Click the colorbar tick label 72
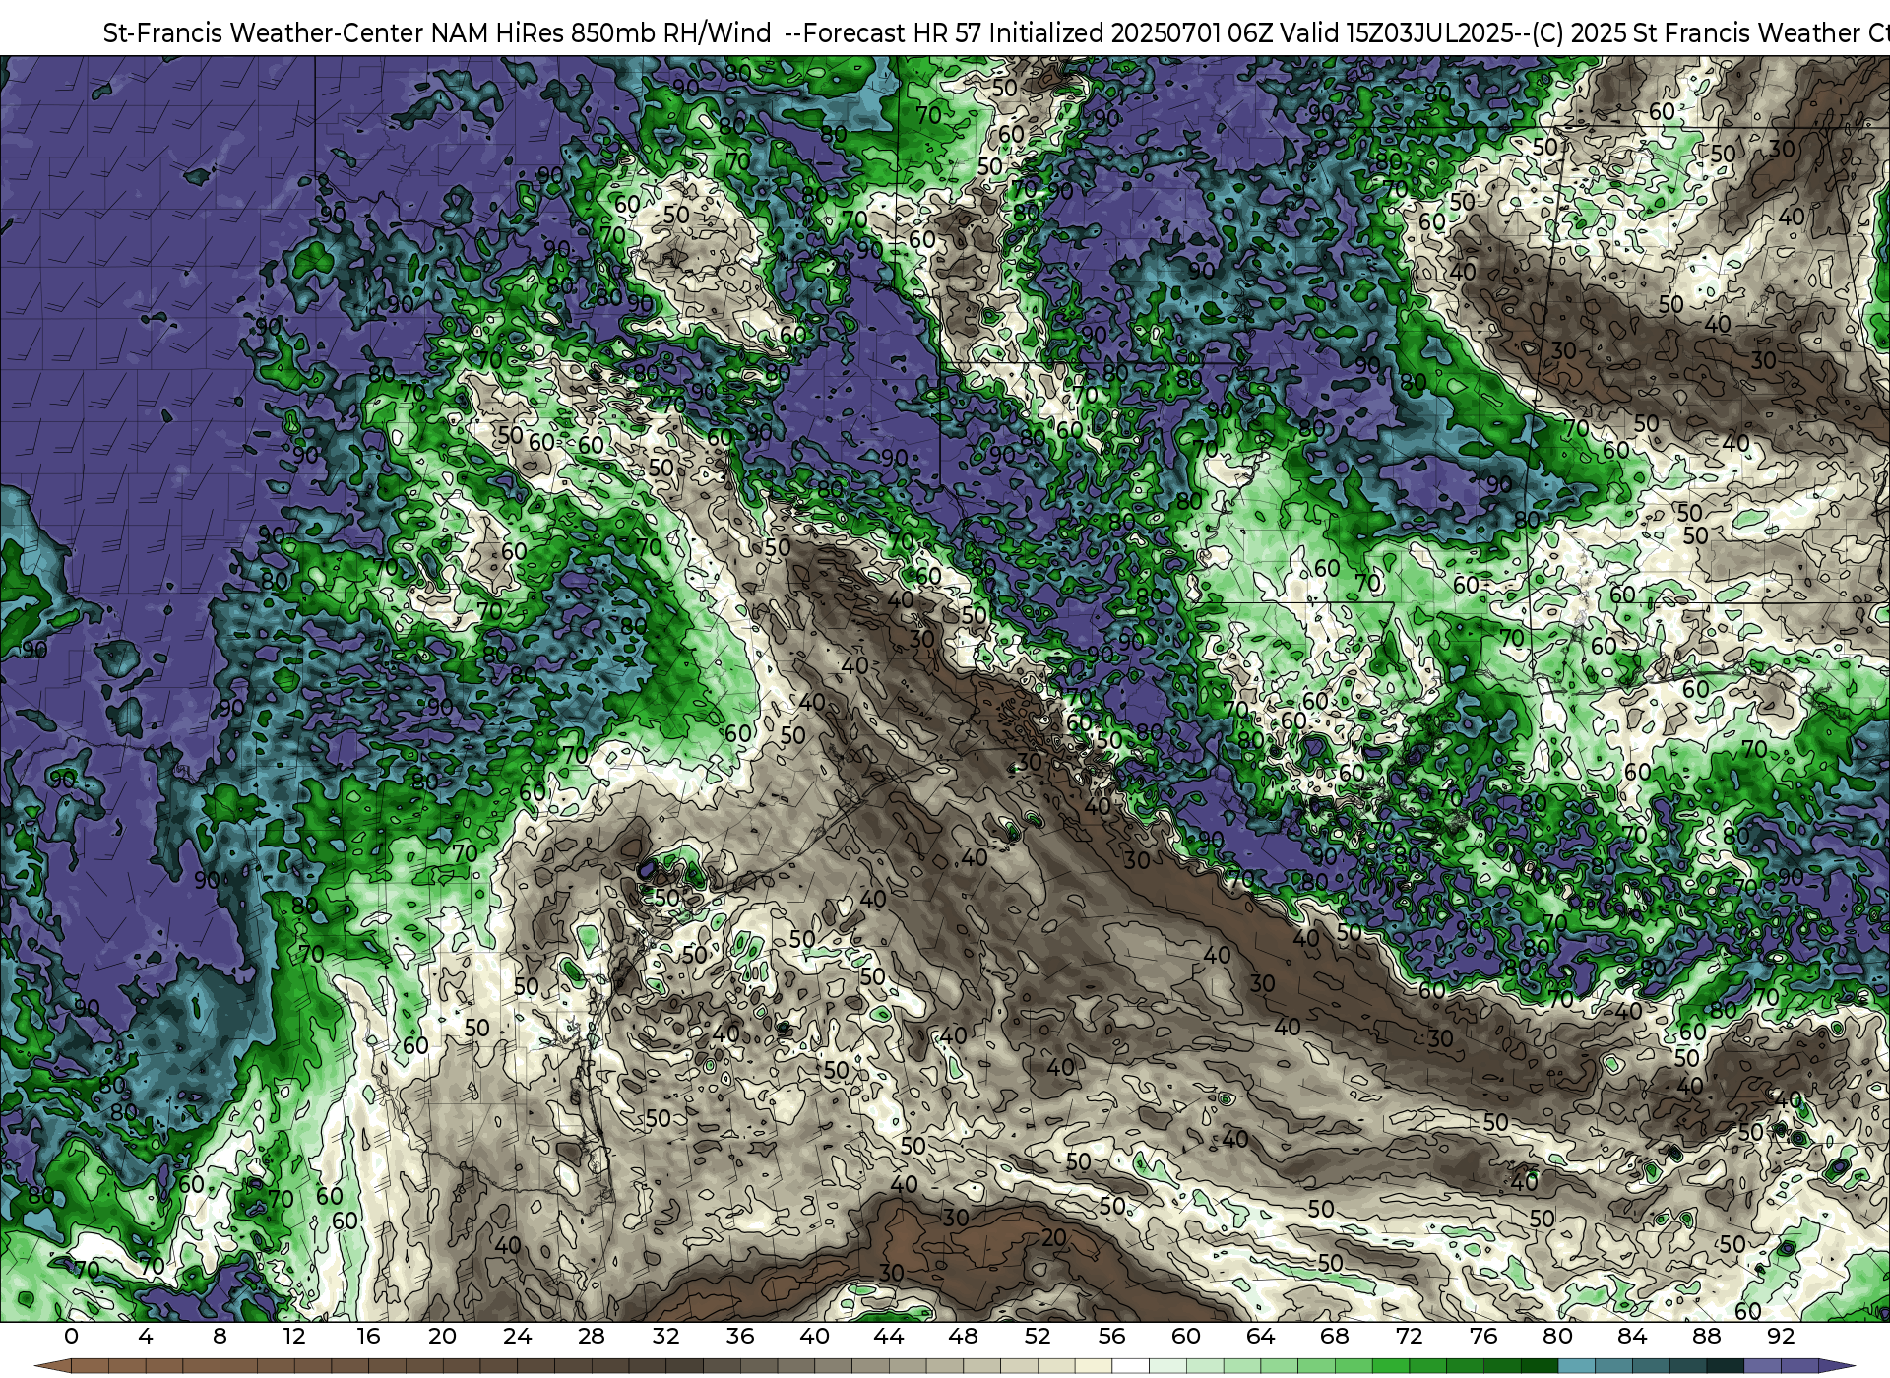This screenshot has width=1890, height=1378. (1410, 1336)
